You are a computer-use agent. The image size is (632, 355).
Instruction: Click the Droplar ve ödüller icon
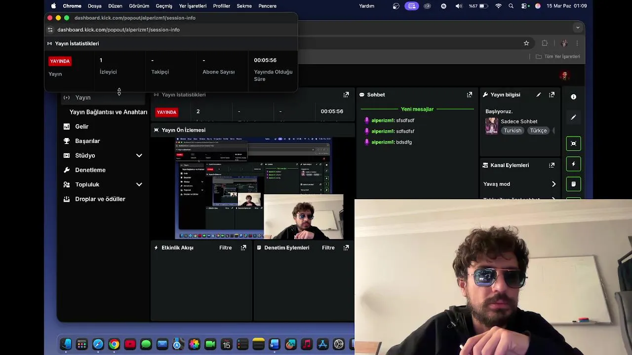[67, 199]
